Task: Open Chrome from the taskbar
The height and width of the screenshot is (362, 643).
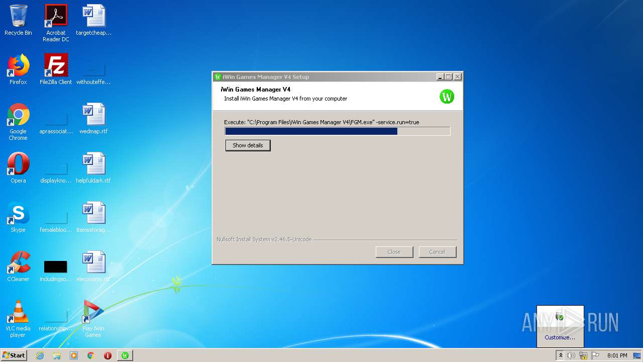Action: coord(91,355)
